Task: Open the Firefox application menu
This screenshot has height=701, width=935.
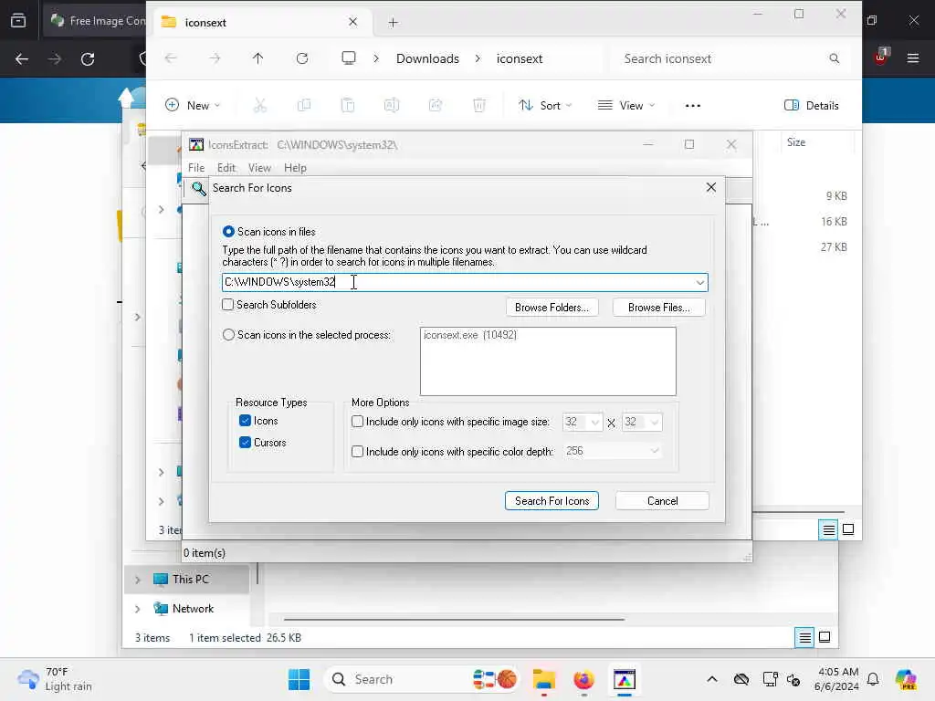Action: point(912,58)
